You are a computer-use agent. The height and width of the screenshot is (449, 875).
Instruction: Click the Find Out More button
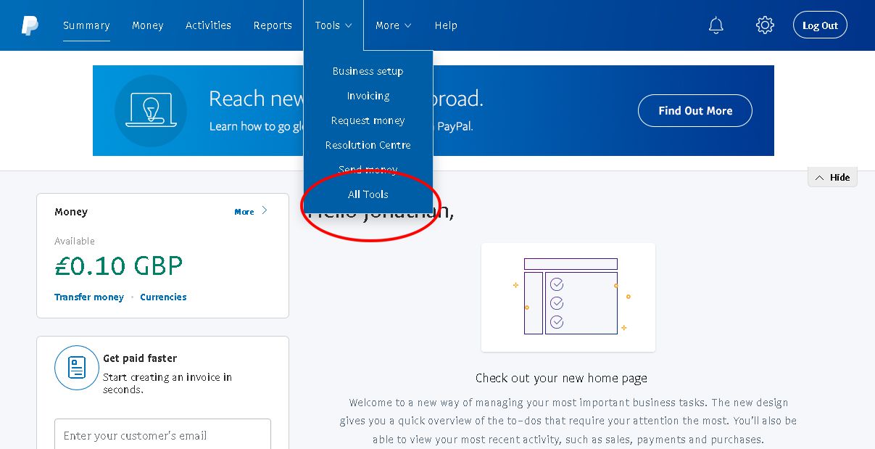point(694,111)
